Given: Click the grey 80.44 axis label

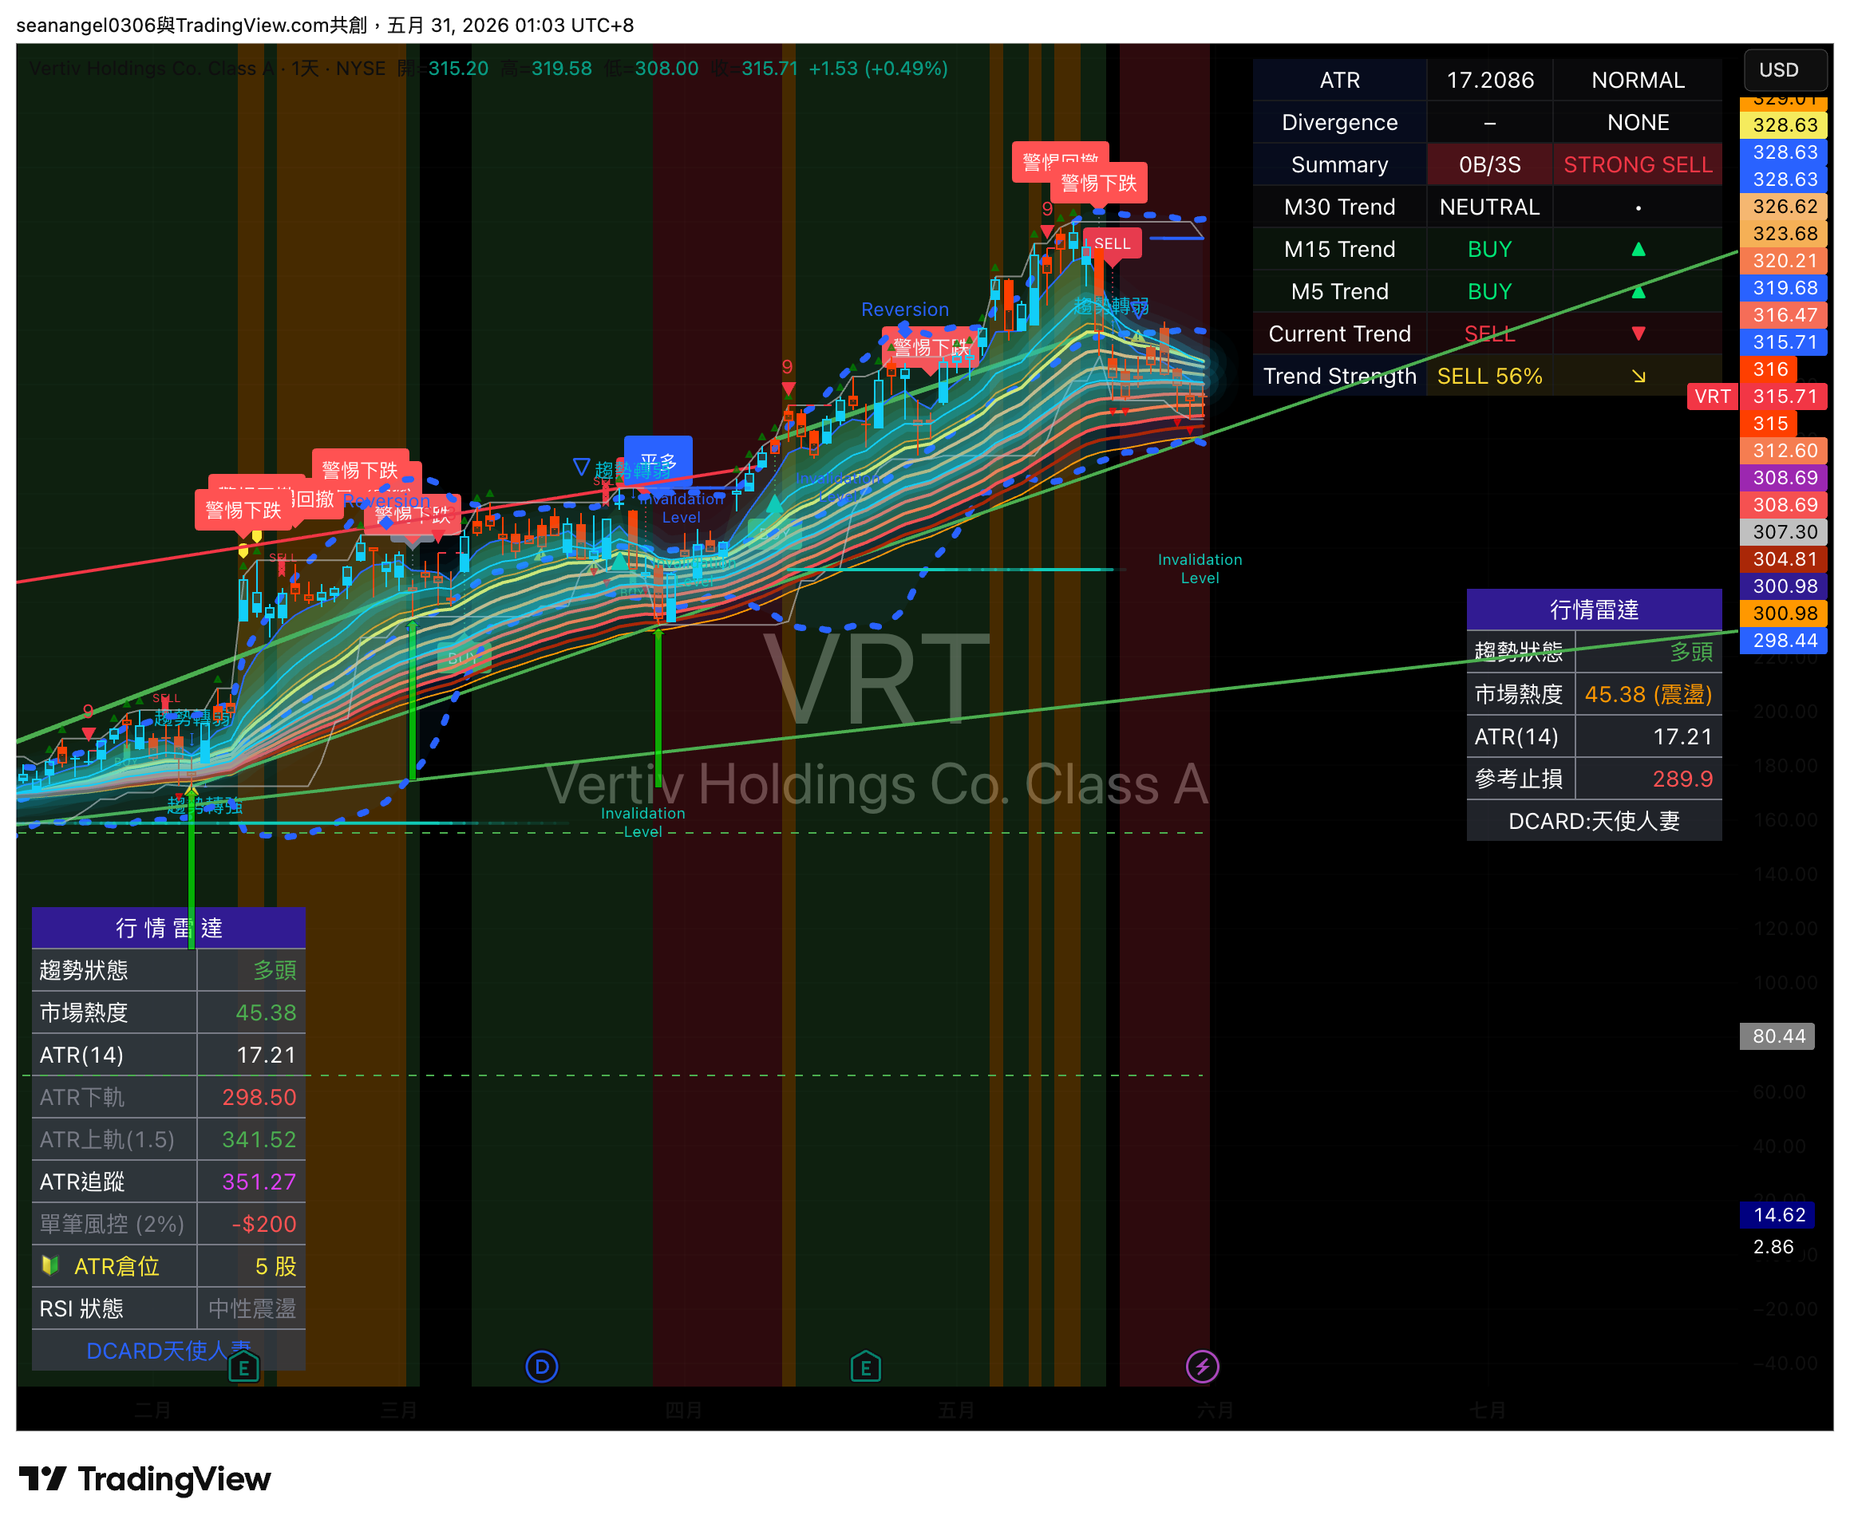Looking at the screenshot, I should 1777,1036.
